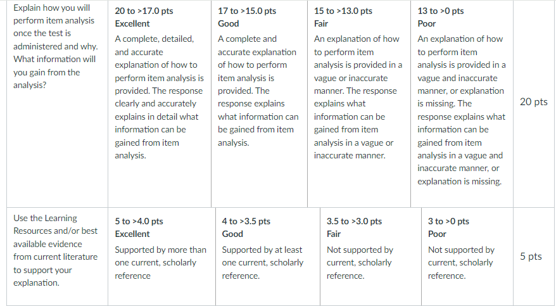Image resolution: width=556 pixels, height=306 pixels.
Task: Click the 'vague or inaccurate manner' Fair description
Action: [x=358, y=97]
